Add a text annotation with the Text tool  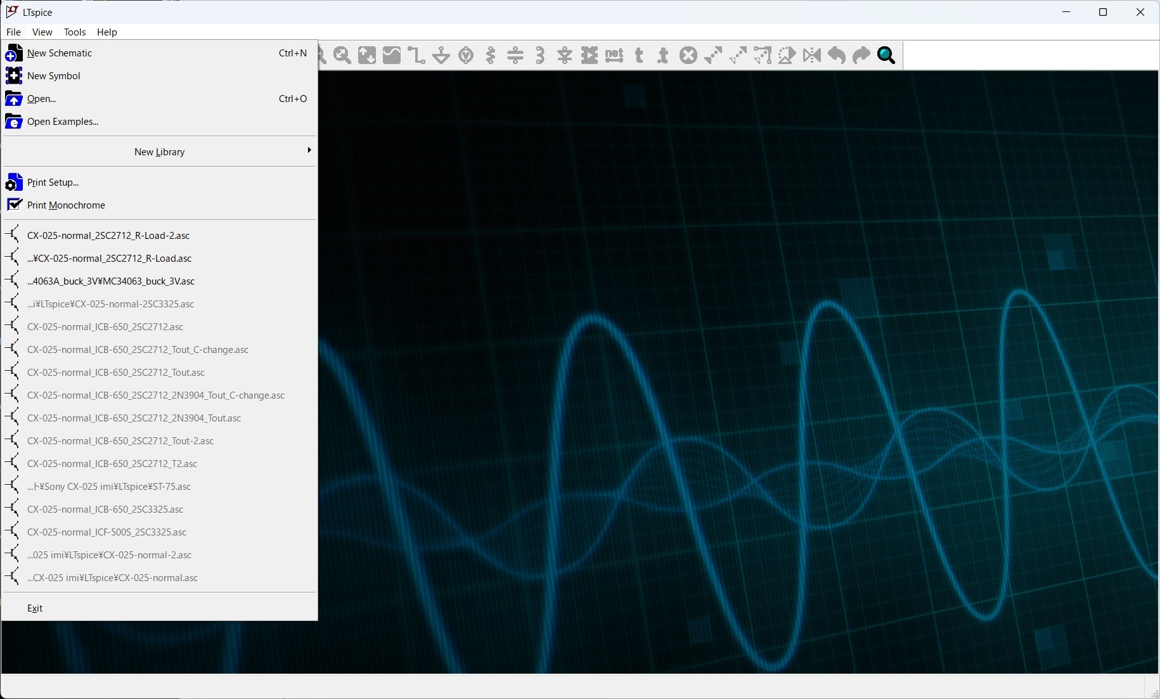[640, 56]
